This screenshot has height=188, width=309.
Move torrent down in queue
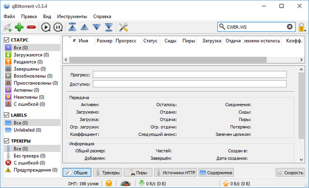(x=97, y=27)
